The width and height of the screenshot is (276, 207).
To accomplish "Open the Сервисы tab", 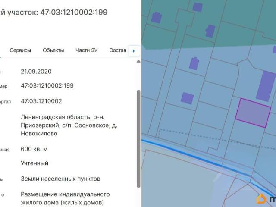I will [x=20, y=50].
